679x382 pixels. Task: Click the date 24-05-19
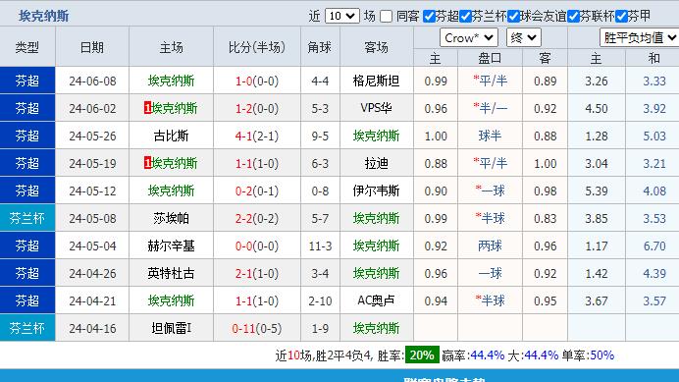(x=92, y=163)
